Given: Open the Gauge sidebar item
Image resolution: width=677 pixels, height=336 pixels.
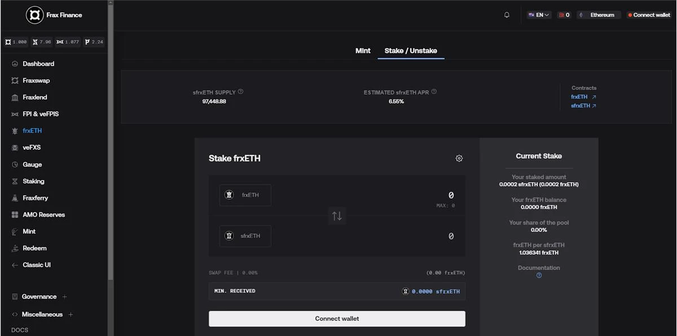Looking at the screenshot, I should [32, 164].
